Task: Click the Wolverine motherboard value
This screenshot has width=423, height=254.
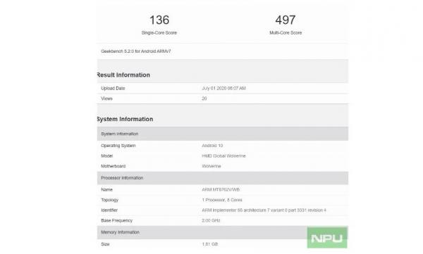Action: tap(211, 166)
